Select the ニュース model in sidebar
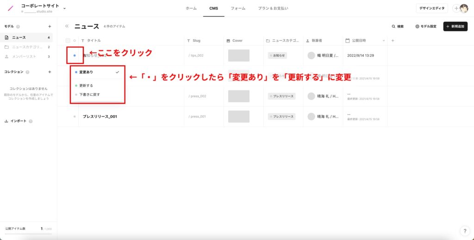This screenshot has width=474, height=240. [26, 37]
